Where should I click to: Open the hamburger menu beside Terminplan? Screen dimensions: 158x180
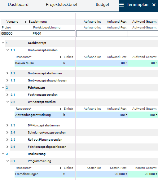pyautogui.click(x=121, y=5)
